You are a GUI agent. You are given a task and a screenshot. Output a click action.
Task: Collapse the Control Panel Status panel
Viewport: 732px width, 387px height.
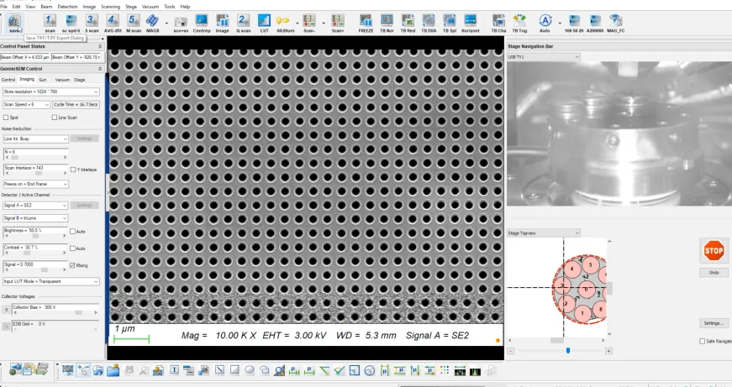pos(100,47)
